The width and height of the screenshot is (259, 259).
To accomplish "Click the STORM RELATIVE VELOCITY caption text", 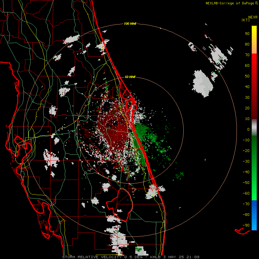I will (92, 257).
